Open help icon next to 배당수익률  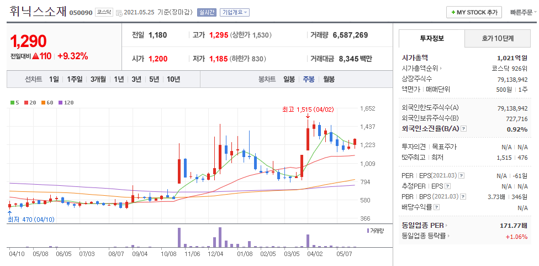point(437,208)
